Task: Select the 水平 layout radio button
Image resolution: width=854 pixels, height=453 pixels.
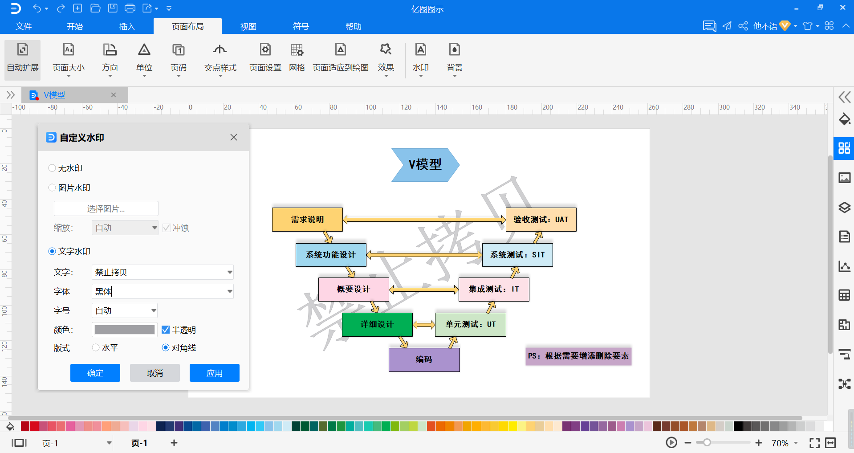Action: click(96, 347)
